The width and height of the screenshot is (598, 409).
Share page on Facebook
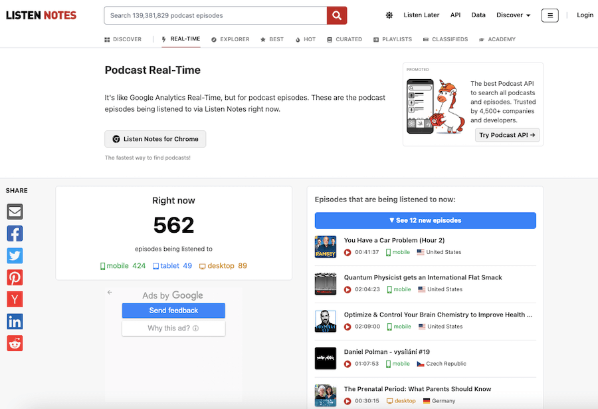pos(15,233)
